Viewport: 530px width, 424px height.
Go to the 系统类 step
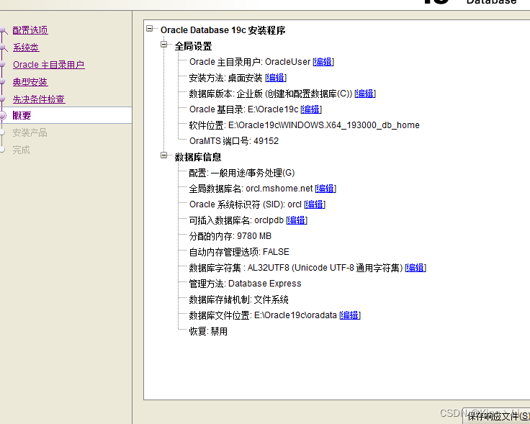click(26, 48)
